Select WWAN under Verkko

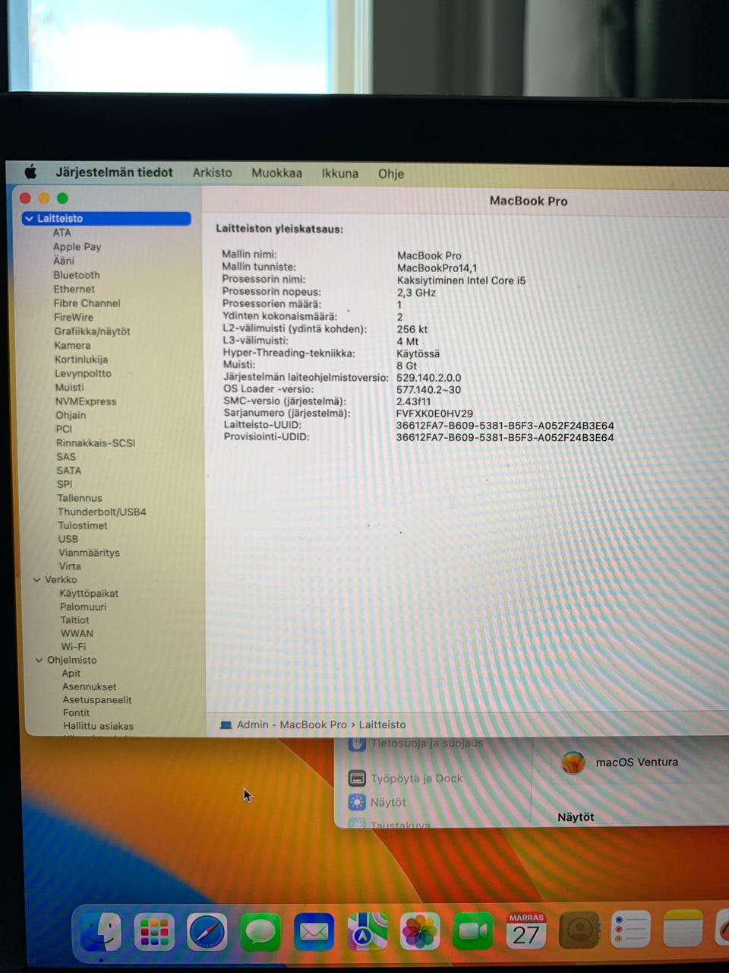pyautogui.click(x=77, y=633)
